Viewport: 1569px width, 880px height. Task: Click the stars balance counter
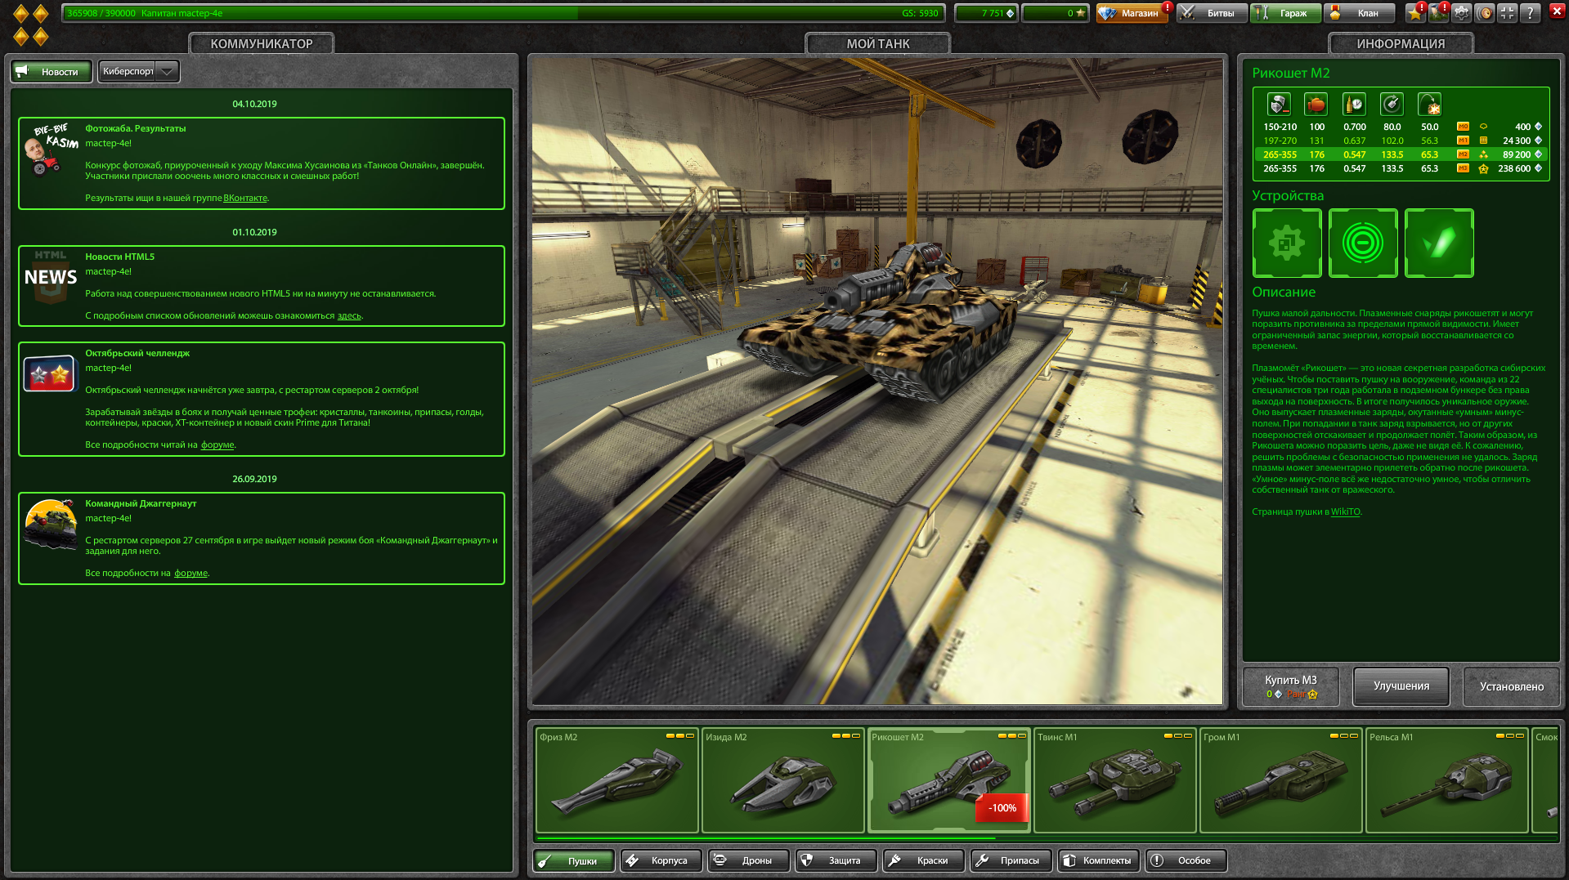[1056, 13]
